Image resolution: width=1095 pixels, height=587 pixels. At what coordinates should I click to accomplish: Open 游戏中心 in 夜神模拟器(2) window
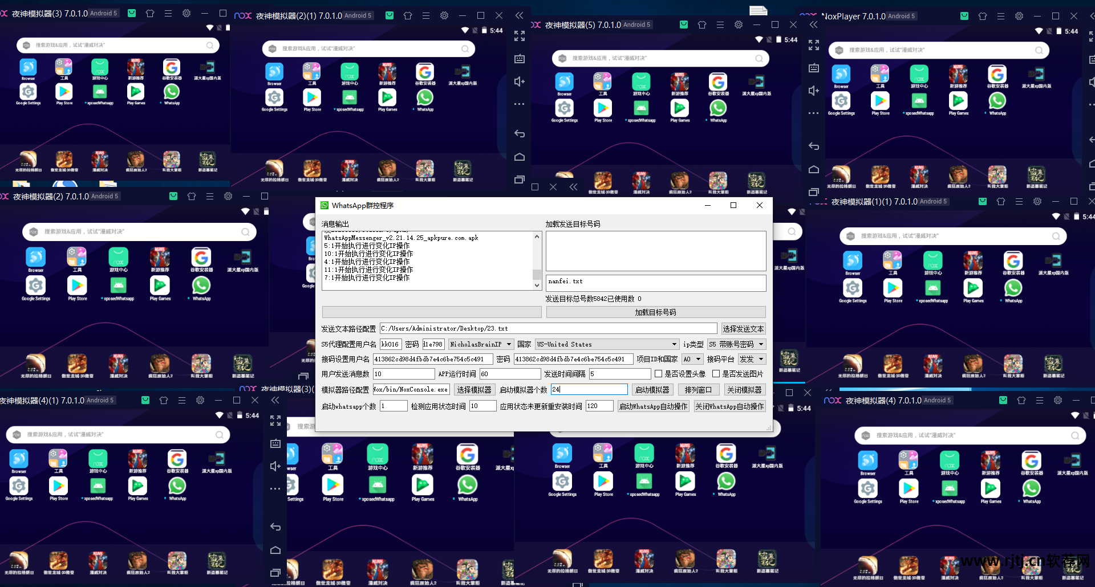118,258
